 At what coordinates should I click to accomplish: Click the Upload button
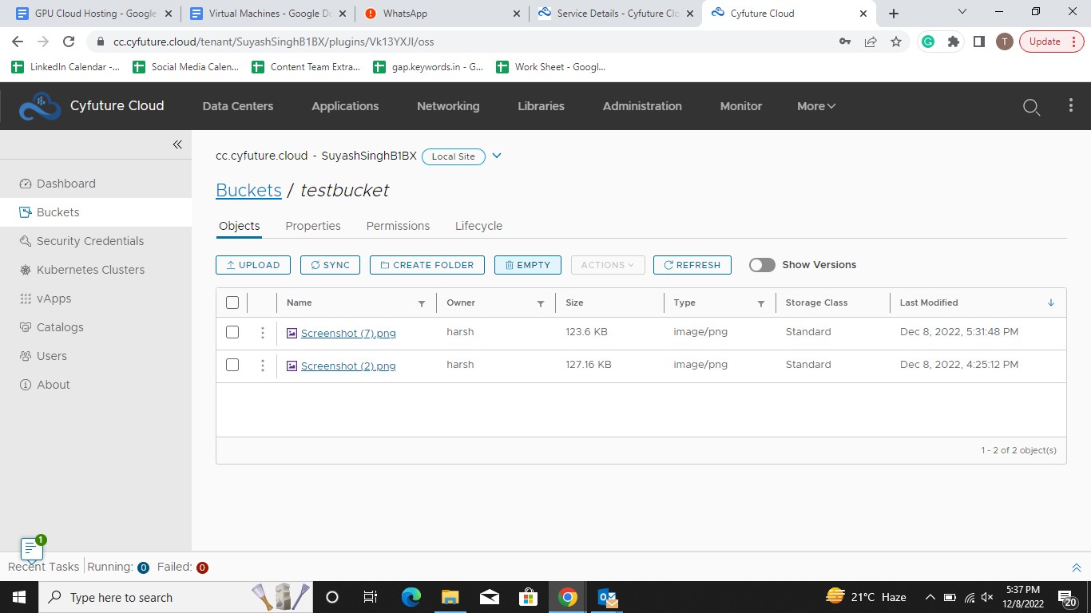coord(253,265)
